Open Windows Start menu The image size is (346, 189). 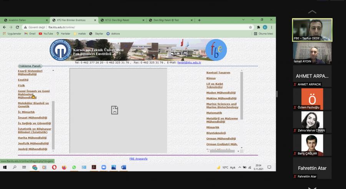(x=5, y=167)
